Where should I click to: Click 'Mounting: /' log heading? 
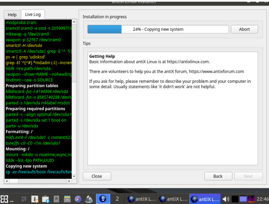point(17,149)
